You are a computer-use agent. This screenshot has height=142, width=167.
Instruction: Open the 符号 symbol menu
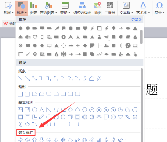159,8
